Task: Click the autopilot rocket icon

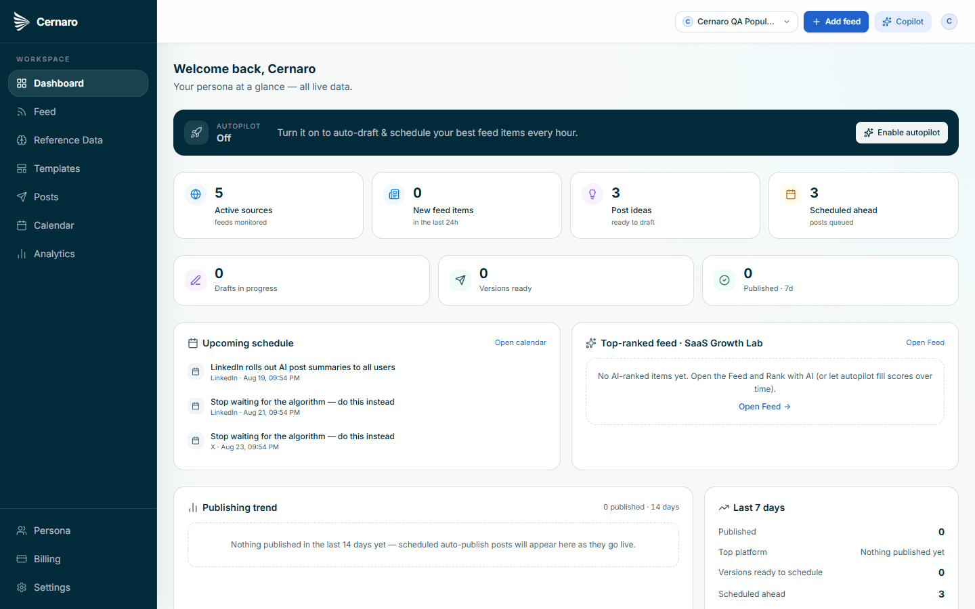Action: (x=196, y=133)
